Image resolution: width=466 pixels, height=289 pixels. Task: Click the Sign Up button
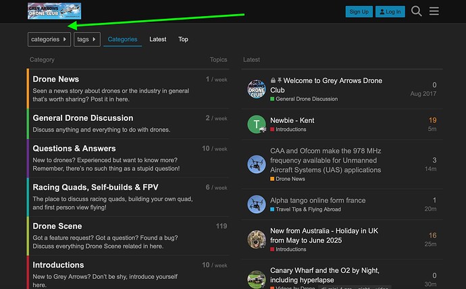[359, 11]
